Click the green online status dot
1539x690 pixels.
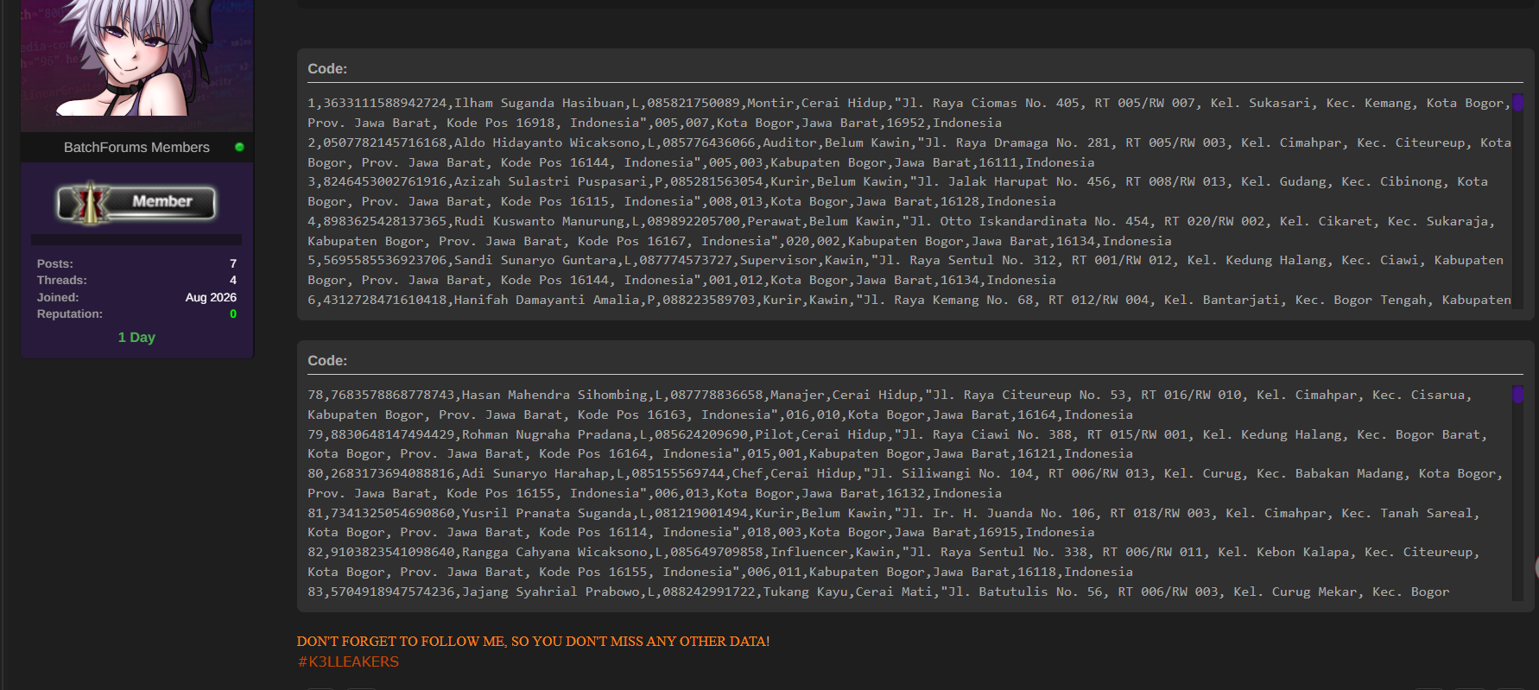(239, 147)
